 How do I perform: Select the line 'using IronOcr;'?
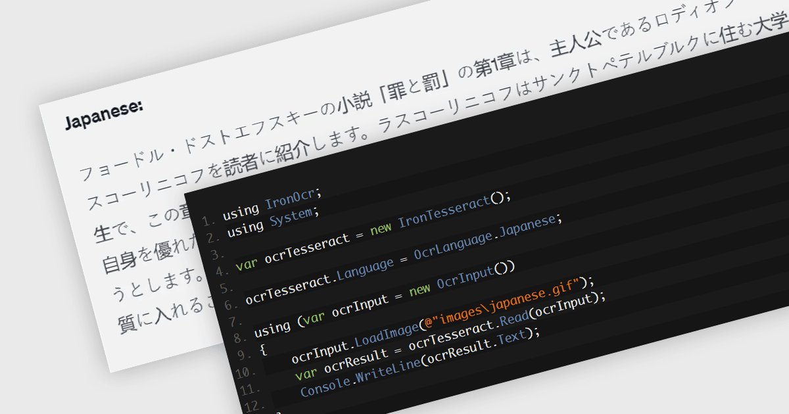click(271, 203)
